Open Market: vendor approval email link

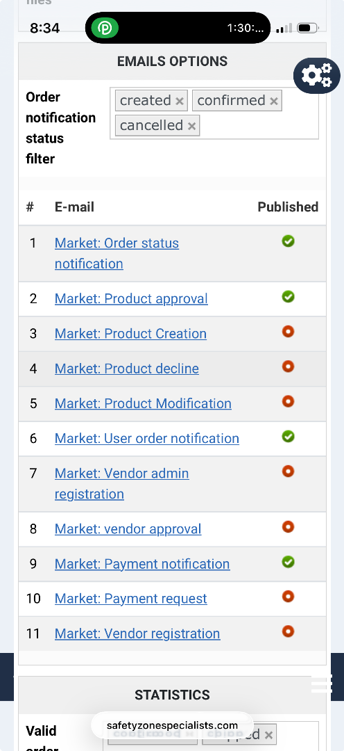pos(128,528)
